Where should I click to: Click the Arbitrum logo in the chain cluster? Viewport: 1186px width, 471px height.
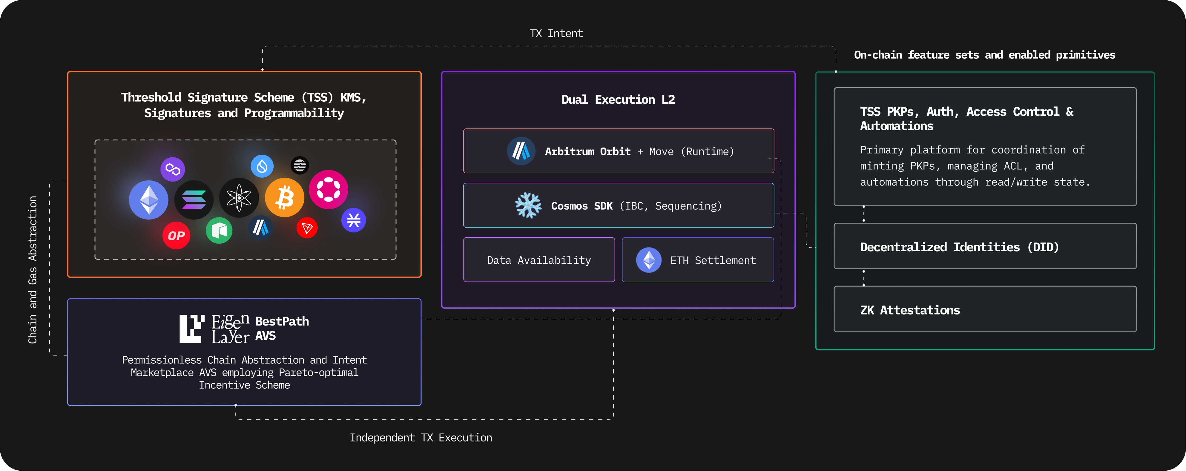click(261, 227)
